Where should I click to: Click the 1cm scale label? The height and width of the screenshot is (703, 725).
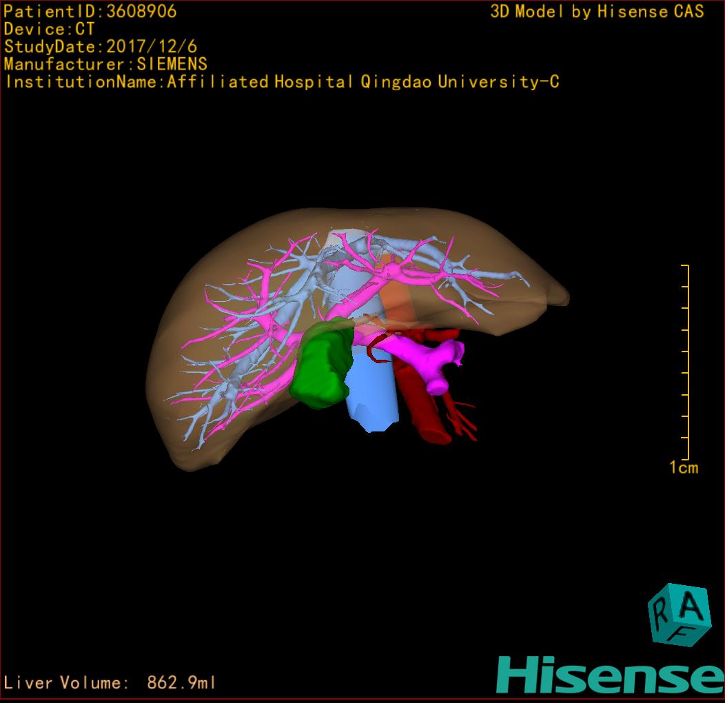684,468
